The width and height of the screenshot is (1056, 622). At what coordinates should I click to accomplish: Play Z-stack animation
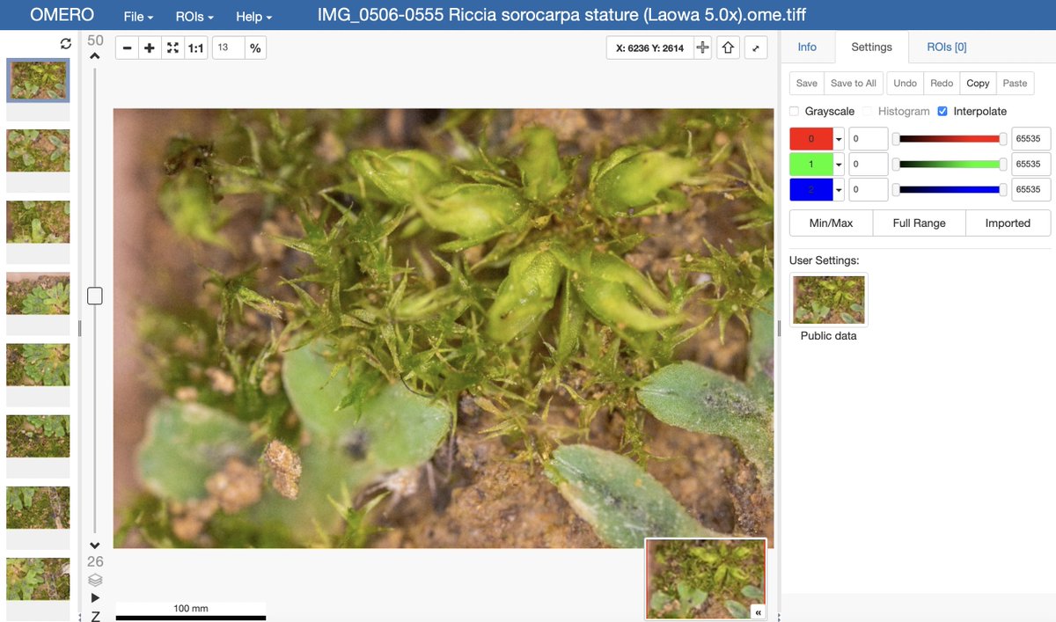(95, 598)
